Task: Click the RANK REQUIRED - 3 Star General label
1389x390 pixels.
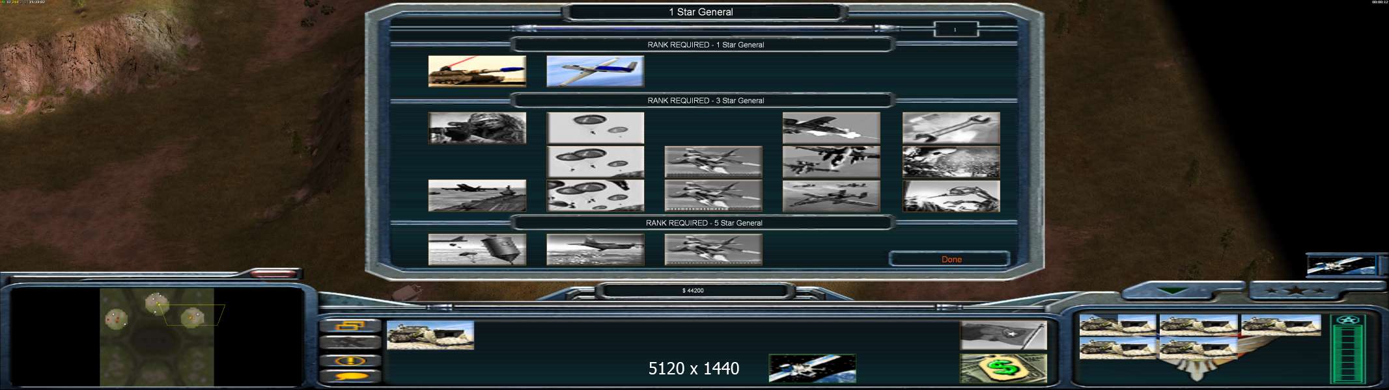Action: coord(705,101)
